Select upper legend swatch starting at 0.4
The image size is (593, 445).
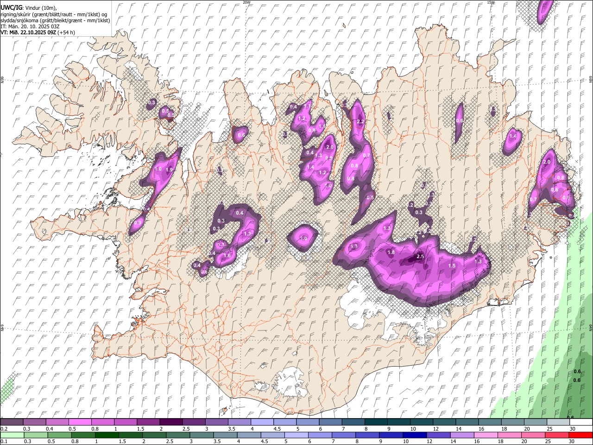coord(57,422)
